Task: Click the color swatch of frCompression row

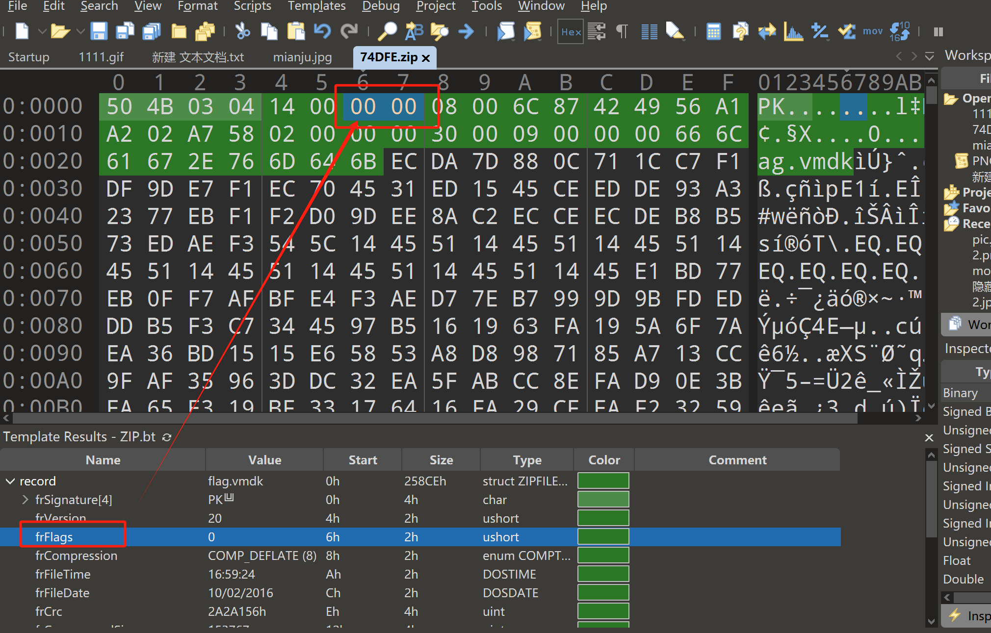Action: click(x=603, y=556)
